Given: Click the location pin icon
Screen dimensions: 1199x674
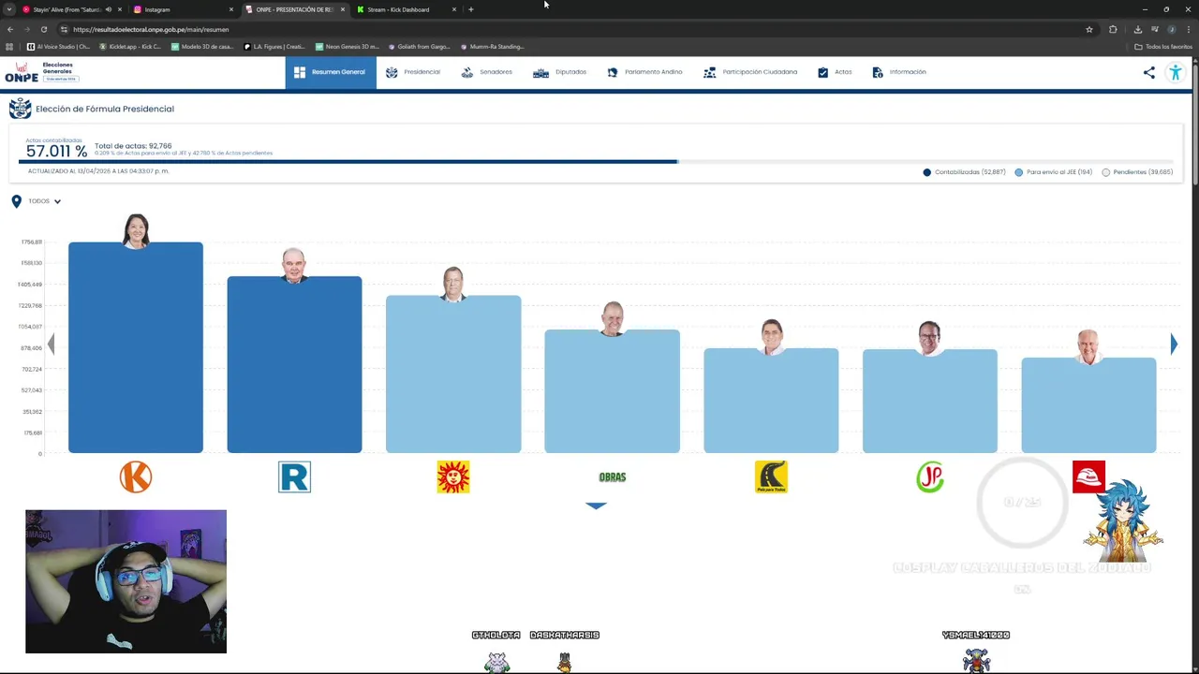Looking at the screenshot, I should (16, 201).
